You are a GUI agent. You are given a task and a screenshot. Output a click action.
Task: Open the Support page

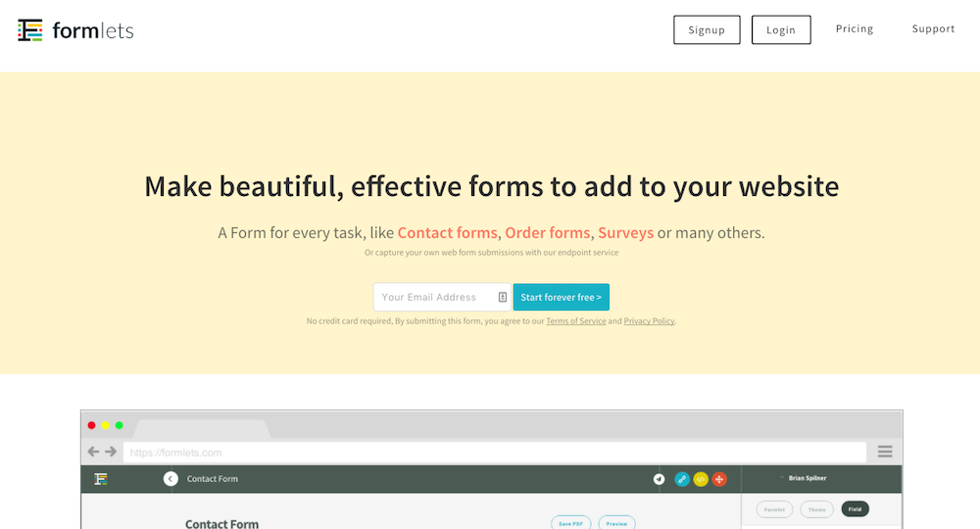[x=933, y=29]
